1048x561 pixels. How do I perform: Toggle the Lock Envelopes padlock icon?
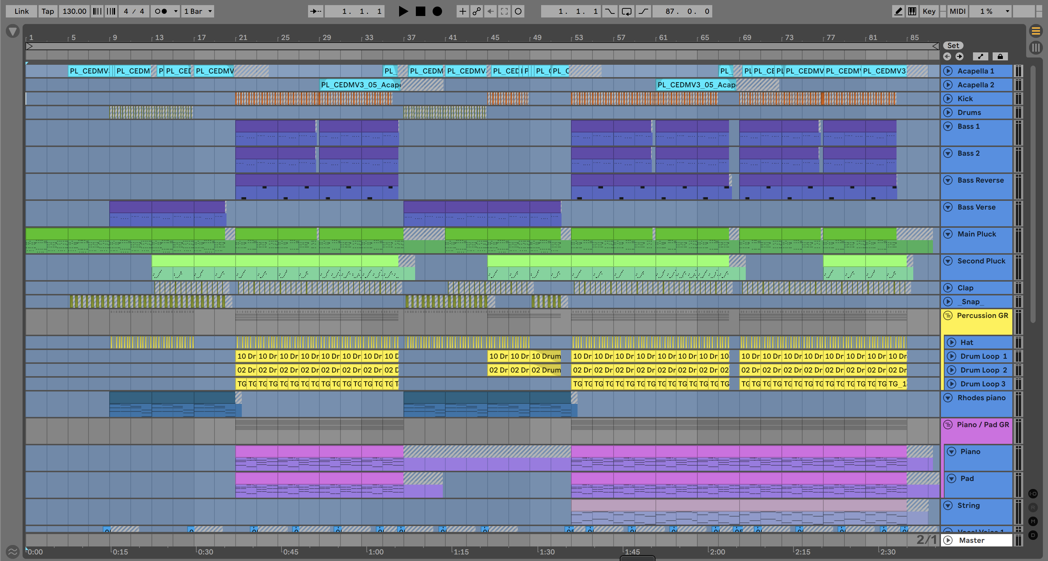tap(1000, 56)
